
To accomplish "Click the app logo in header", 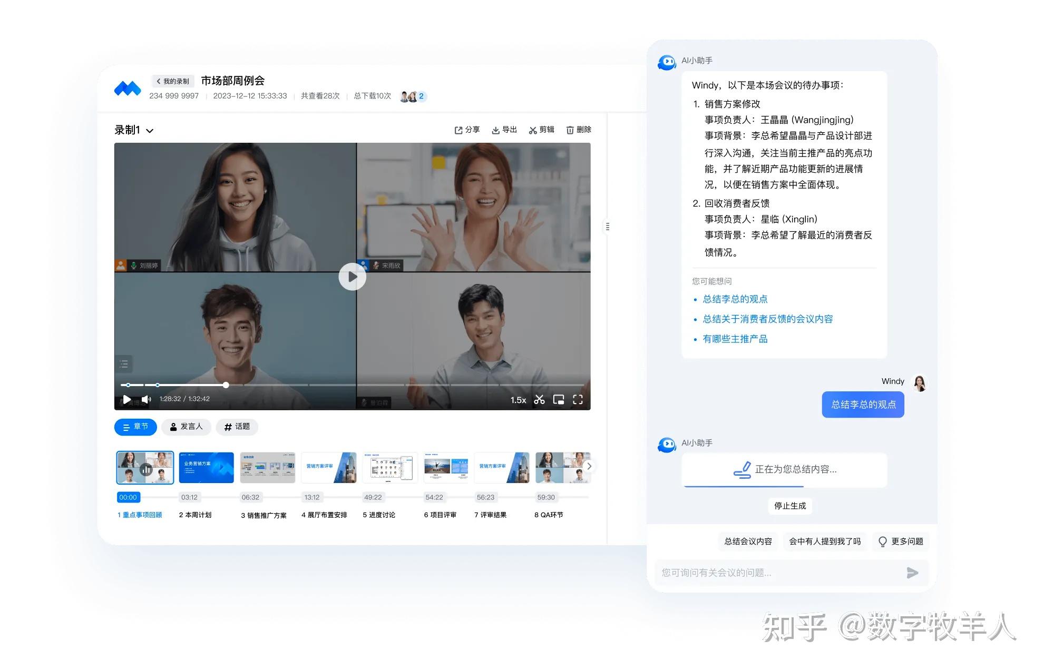I will pos(128,88).
